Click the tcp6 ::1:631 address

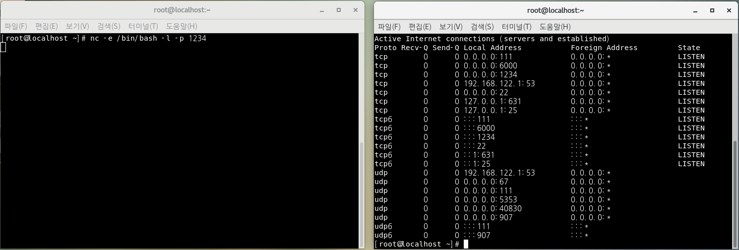tap(479, 155)
